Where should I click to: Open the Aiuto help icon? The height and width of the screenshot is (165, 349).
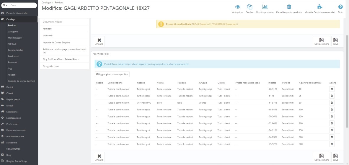point(340,7)
